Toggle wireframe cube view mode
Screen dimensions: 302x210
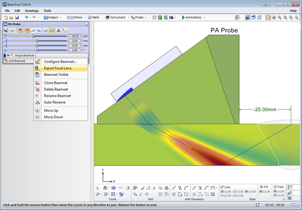click(x=259, y=18)
